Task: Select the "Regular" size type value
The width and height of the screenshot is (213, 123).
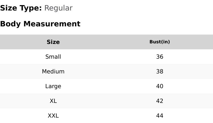Action: 58,8
